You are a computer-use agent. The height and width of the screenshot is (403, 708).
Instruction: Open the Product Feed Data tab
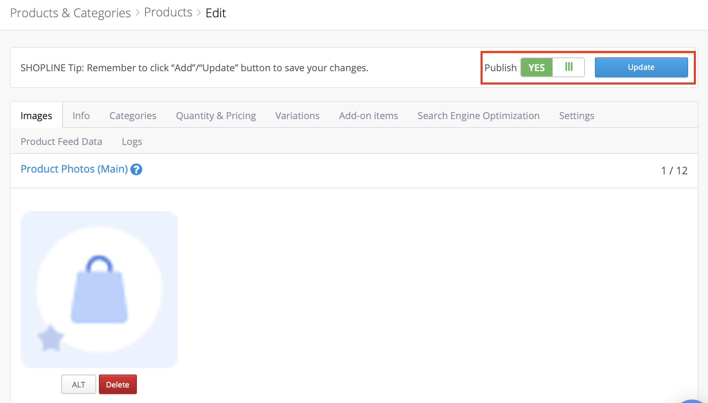(61, 142)
